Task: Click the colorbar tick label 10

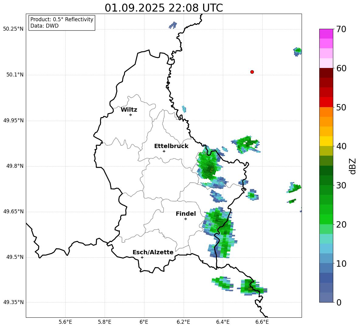Action: tap(341, 263)
